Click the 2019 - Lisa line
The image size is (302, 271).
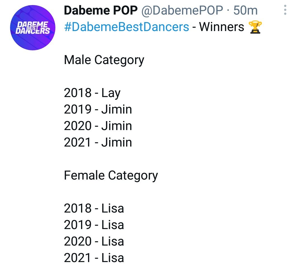(94, 225)
